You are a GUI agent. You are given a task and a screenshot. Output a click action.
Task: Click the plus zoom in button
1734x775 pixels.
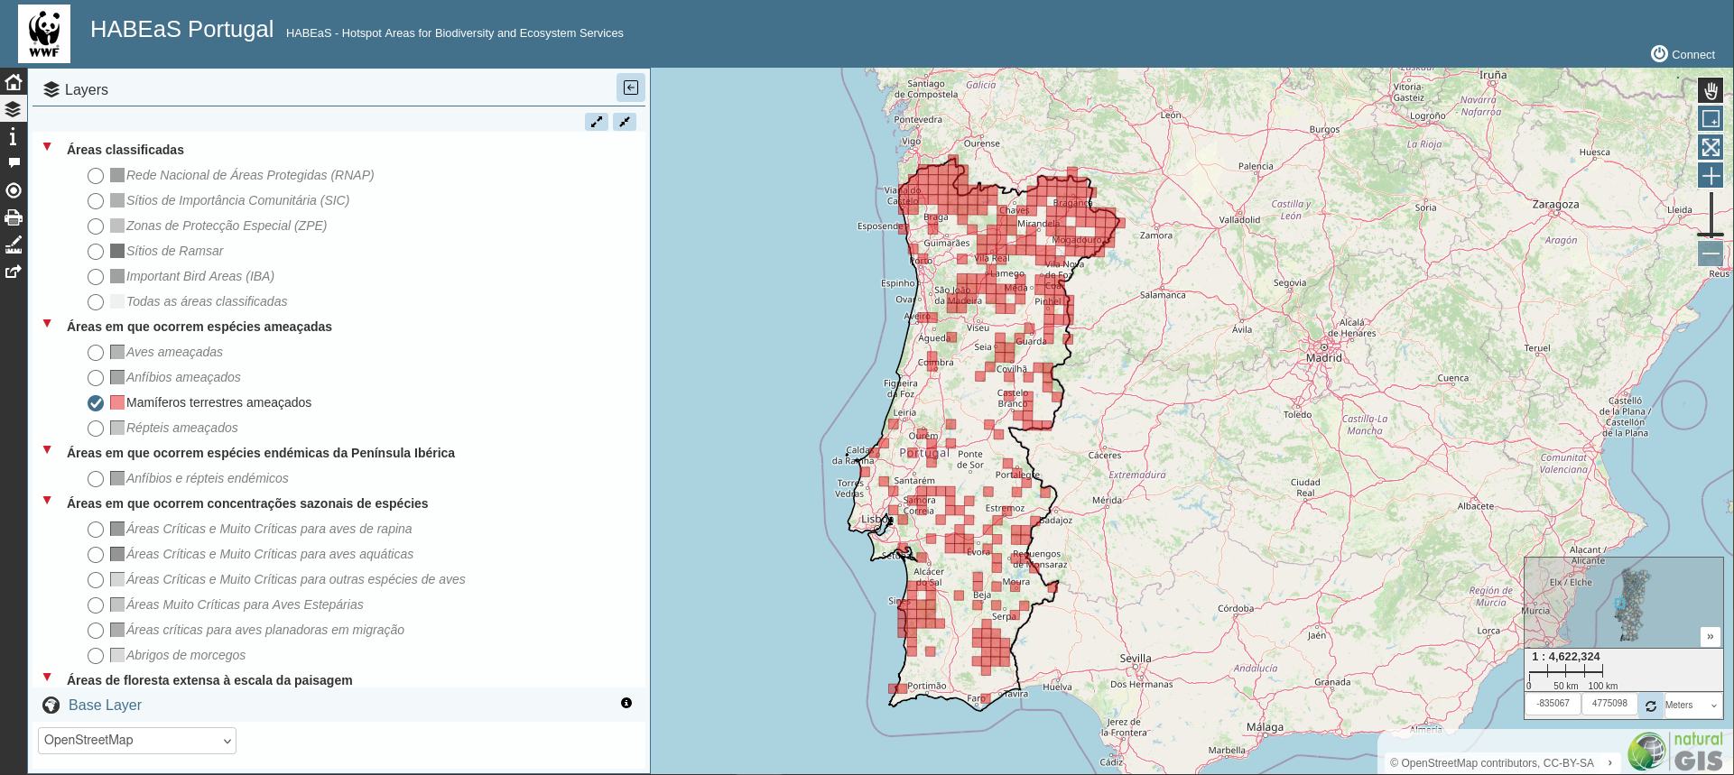1711,176
